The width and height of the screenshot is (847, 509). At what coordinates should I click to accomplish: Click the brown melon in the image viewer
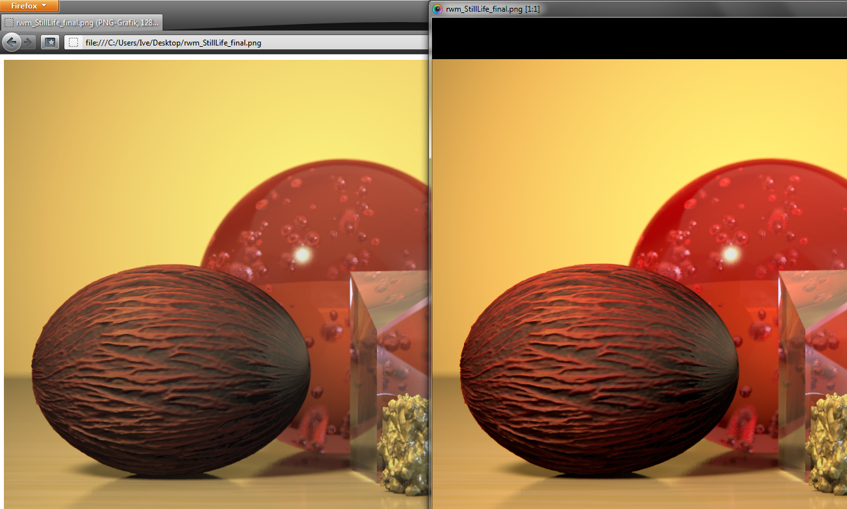(598, 371)
